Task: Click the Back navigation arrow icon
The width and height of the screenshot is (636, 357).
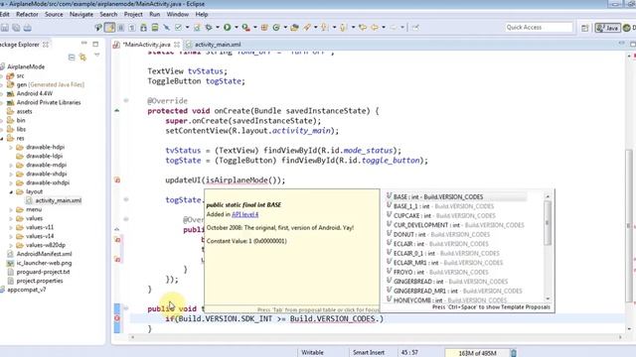Action: click(375, 28)
